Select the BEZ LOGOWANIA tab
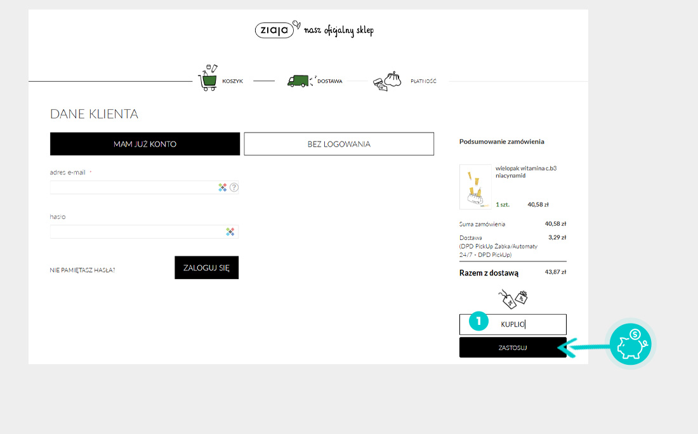This screenshot has height=434, width=698. [x=339, y=144]
